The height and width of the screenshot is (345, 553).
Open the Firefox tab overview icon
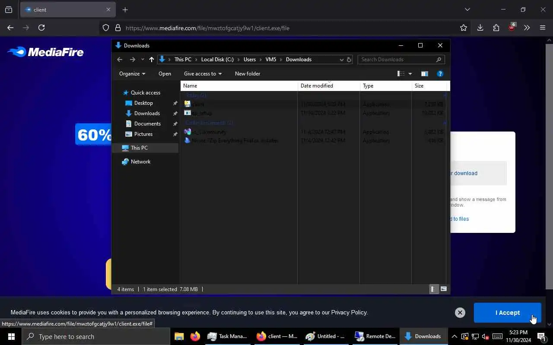pos(9,9)
